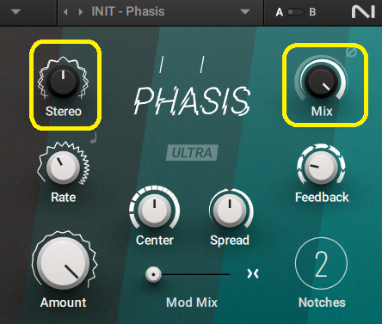This screenshot has width=382, height=324.
Task: Enable the ULTRA mode button
Action: coord(192,152)
